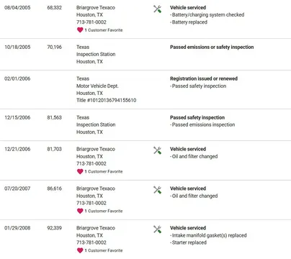Click the 92,339 mileage value
Viewport: 291px width, 259px height.
(54, 228)
